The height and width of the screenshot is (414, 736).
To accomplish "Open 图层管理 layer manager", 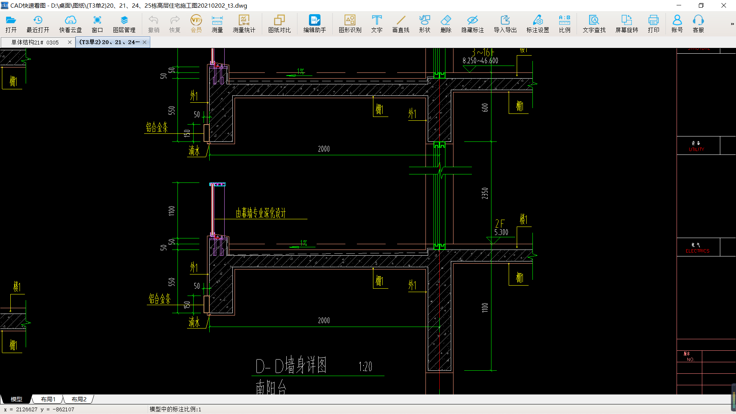I will point(124,24).
